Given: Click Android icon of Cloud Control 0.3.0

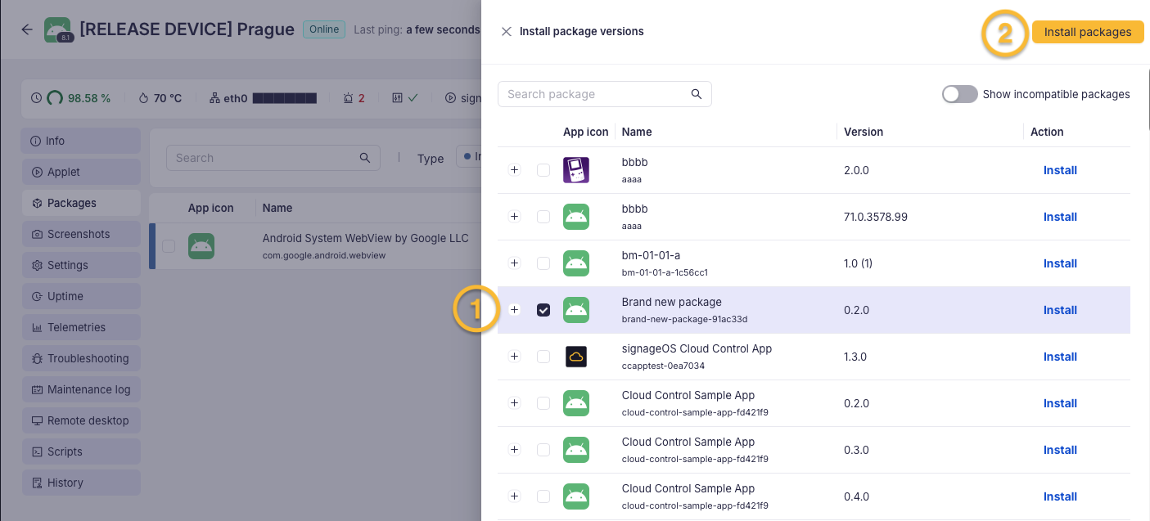Looking at the screenshot, I should click(x=576, y=450).
